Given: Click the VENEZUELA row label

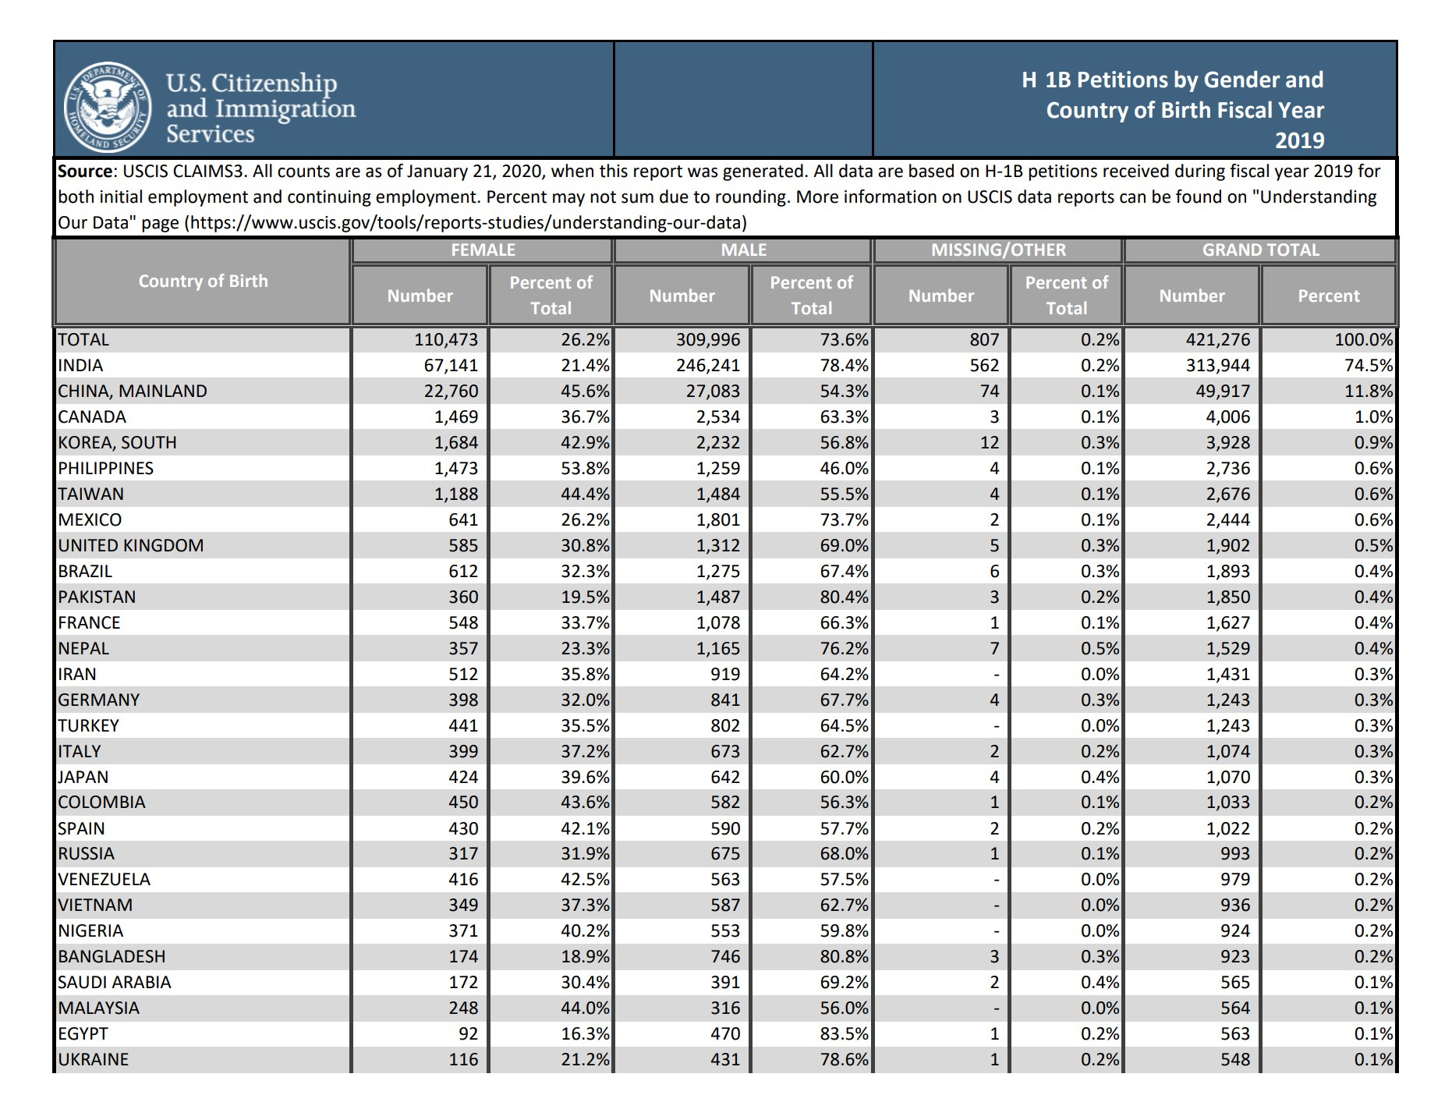Looking at the screenshot, I should pyautogui.click(x=104, y=880).
